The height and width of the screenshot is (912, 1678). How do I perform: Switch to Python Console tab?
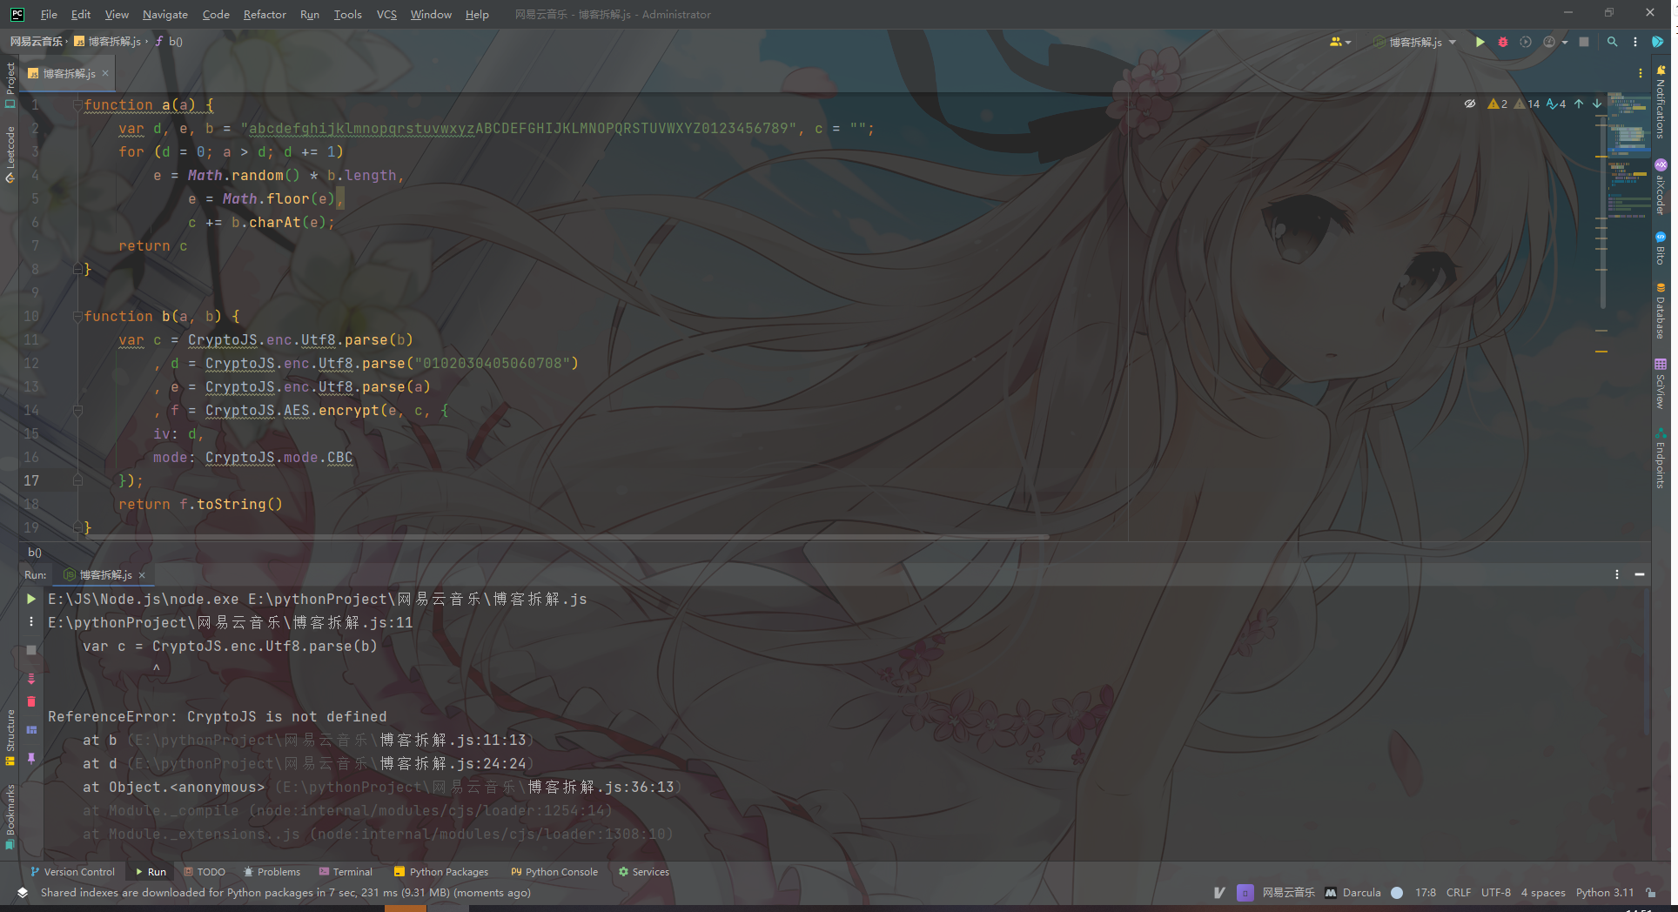tap(554, 872)
